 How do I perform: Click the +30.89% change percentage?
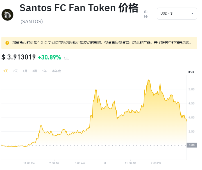(49, 57)
